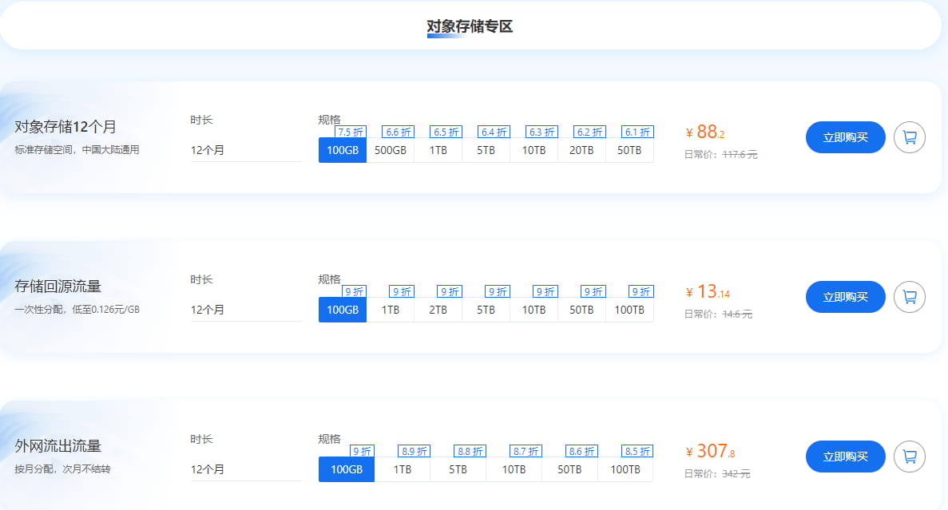This screenshot has width=948, height=510.
Task: Click 立即购买 for 对象存储12个月
Action: click(x=844, y=137)
